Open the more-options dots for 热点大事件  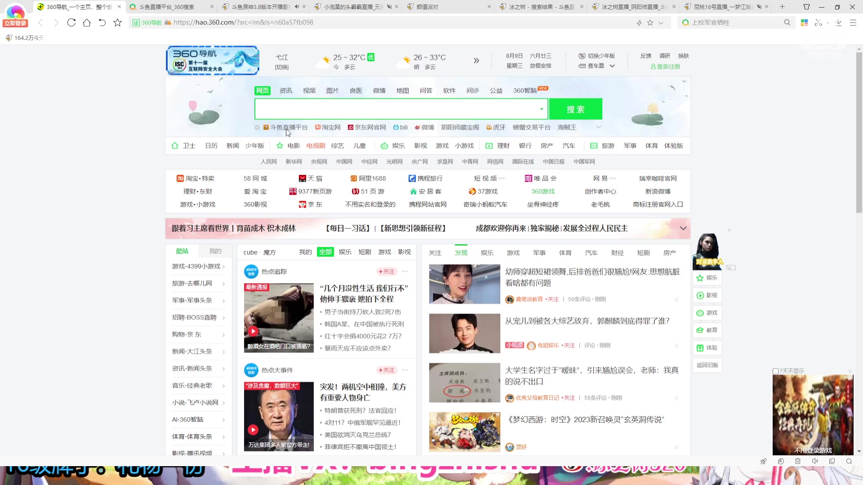(x=405, y=370)
